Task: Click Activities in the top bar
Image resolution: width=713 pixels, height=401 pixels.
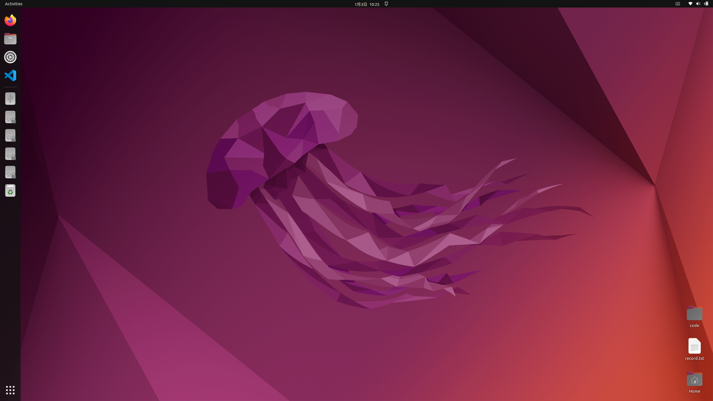Action: point(14,4)
